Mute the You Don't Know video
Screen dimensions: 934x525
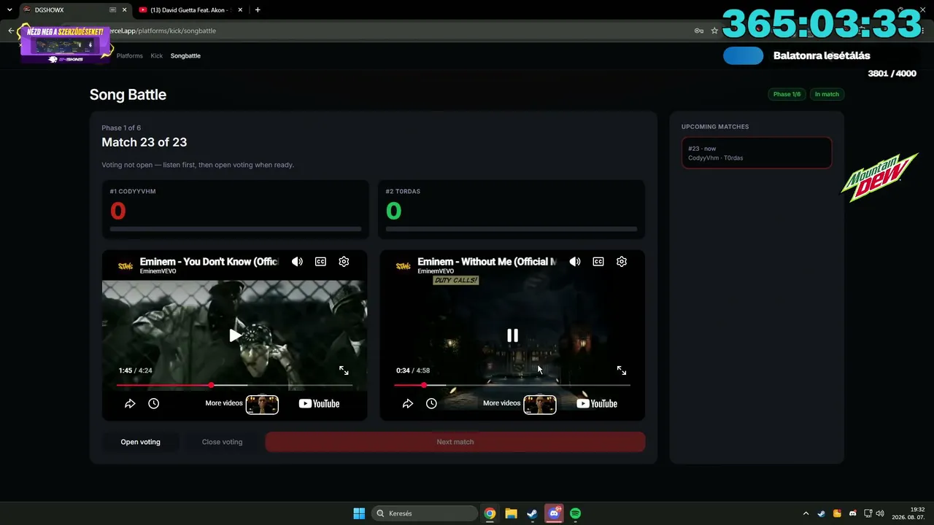[x=297, y=262]
